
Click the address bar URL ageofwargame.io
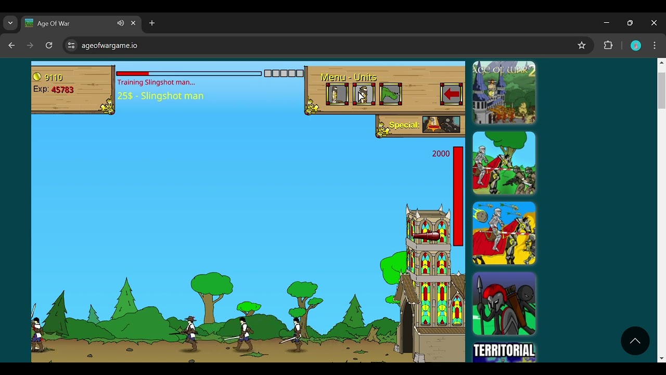point(109,45)
